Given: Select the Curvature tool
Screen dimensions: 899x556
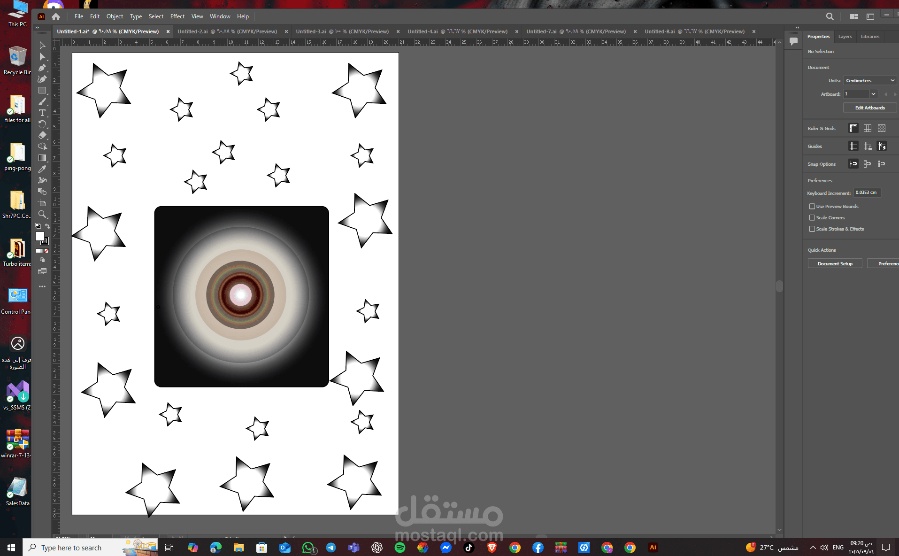Looking at the screenshot, I should pyautogui.click(x=42, y=79).
